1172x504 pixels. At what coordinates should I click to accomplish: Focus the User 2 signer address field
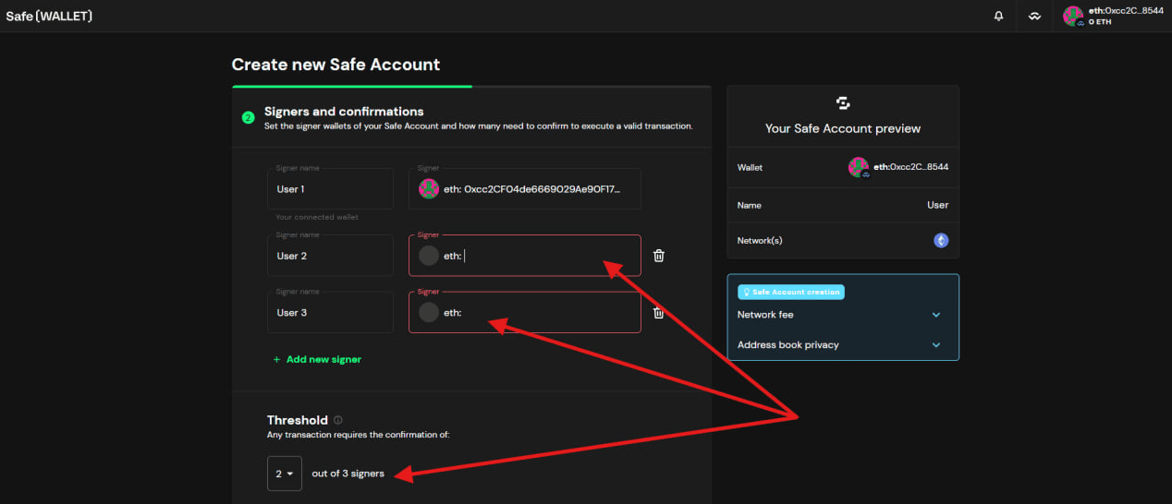pos(524,256)
